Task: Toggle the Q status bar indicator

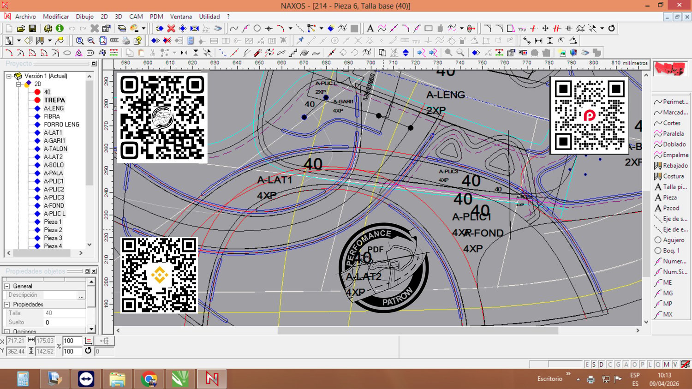Action: tap(658, 365)
